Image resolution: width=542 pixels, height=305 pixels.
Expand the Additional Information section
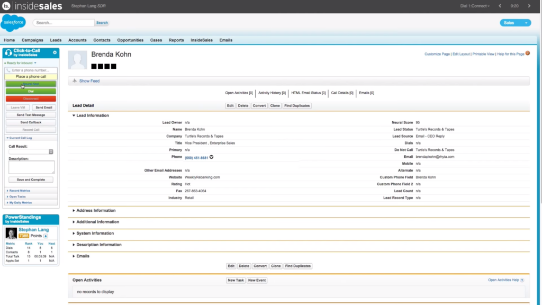tap(96, 222)
